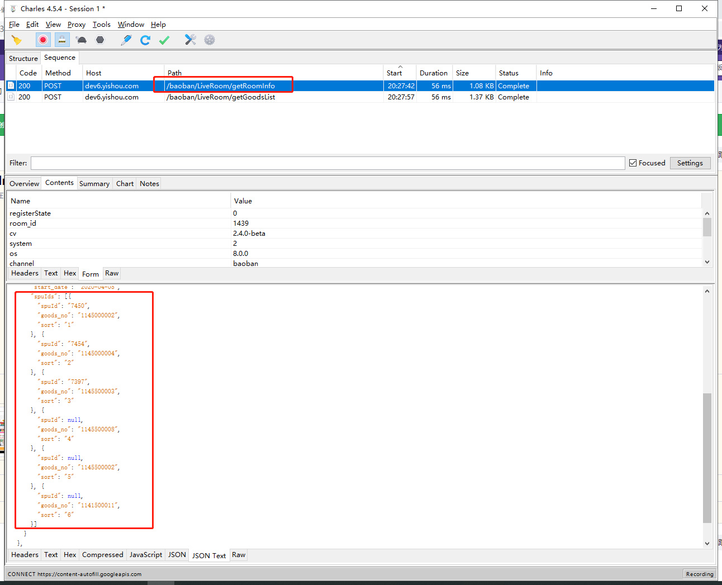The image size is (722, 585).
Task: Open the Proxy menu
Action: 77,25
